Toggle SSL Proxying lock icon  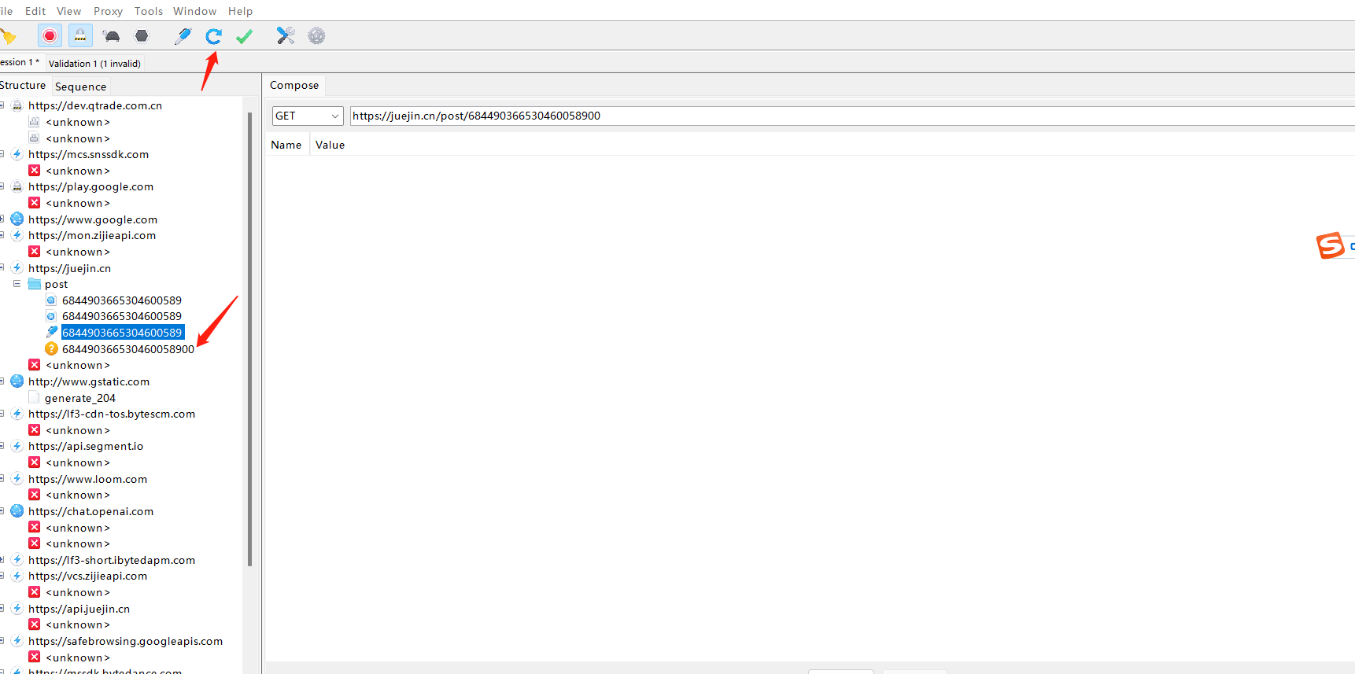coord(80,35)
